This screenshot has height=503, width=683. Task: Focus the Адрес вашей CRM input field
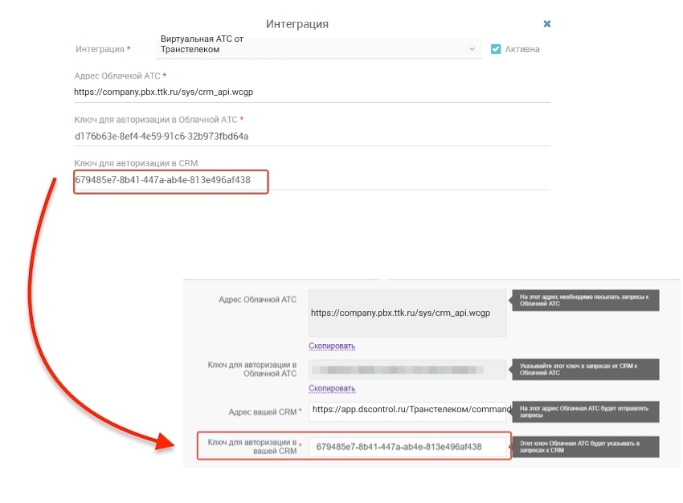click(410, 410)
